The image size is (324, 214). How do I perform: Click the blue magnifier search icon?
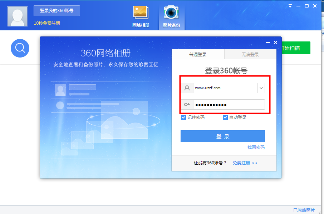tap(20, 48)
